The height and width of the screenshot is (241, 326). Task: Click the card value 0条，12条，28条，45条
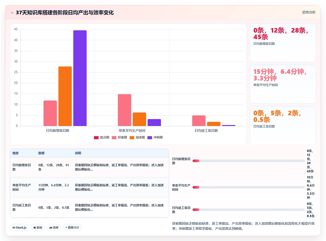tap(281, 34)
